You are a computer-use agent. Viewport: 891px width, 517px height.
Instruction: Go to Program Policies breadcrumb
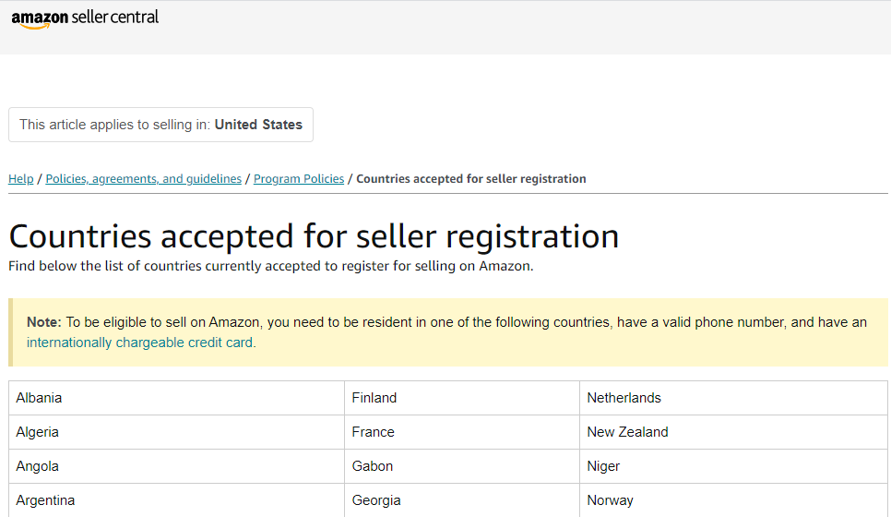coord(299,178)
